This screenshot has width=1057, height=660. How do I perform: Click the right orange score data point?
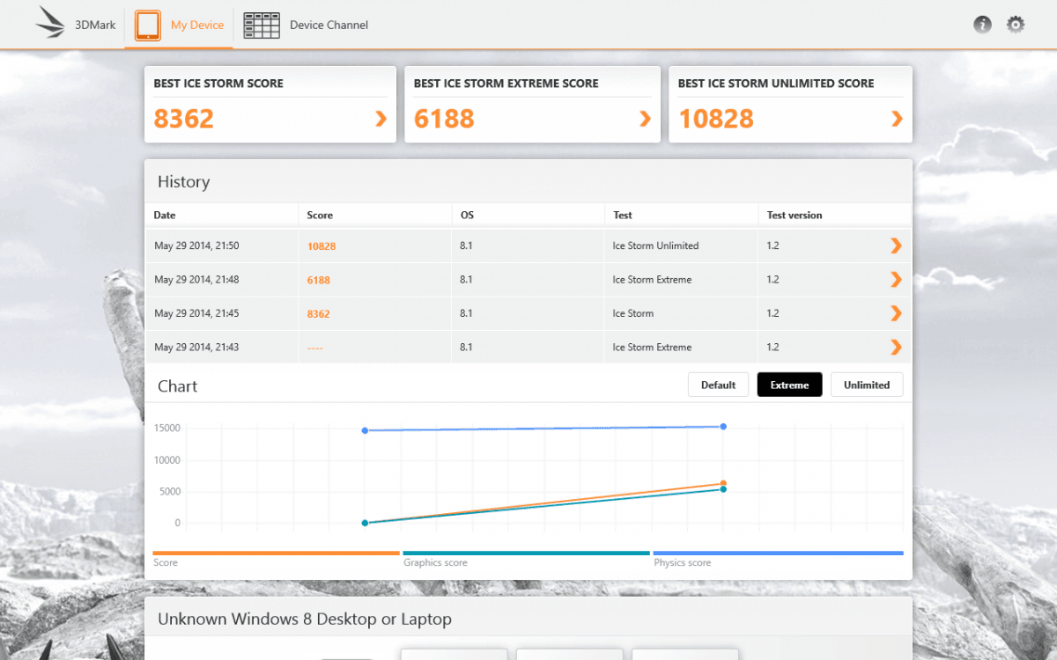pos(723,483)
